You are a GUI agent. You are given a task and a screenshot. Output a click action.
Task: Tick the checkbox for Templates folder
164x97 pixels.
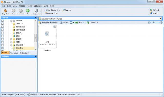(2, 27)
